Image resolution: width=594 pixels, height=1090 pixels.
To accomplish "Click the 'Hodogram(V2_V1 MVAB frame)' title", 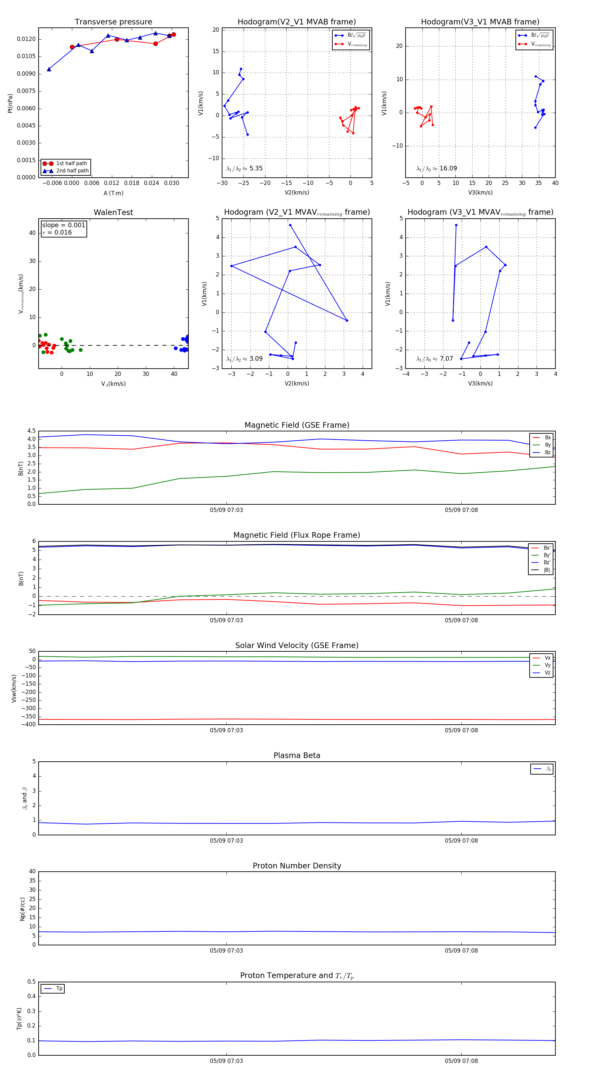I will pos(297,22).
